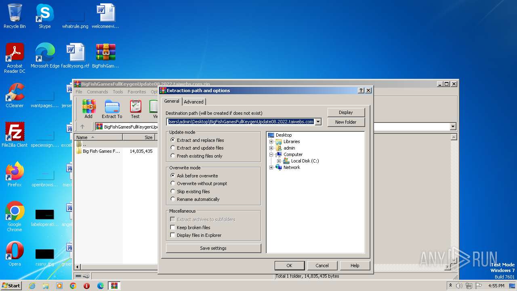Select Overwrite without prompt option
The image size is (517, 291).
point(199,183)
